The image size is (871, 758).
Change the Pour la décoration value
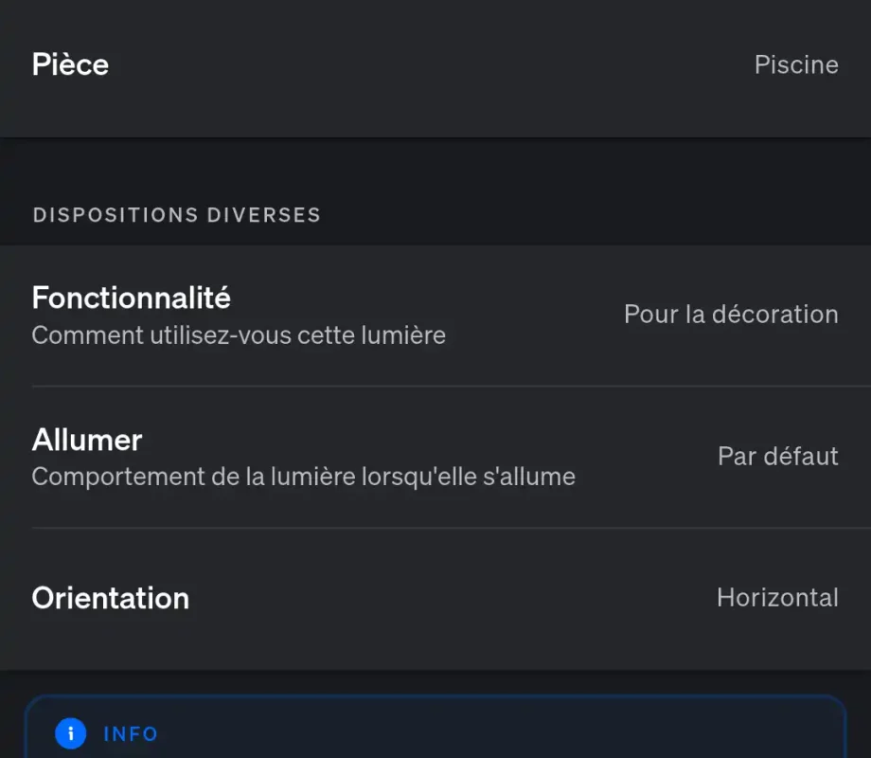pyautogui.click(x=730, y=315)
